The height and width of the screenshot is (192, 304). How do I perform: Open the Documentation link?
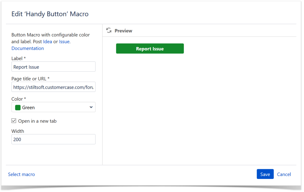coord(27,48)
